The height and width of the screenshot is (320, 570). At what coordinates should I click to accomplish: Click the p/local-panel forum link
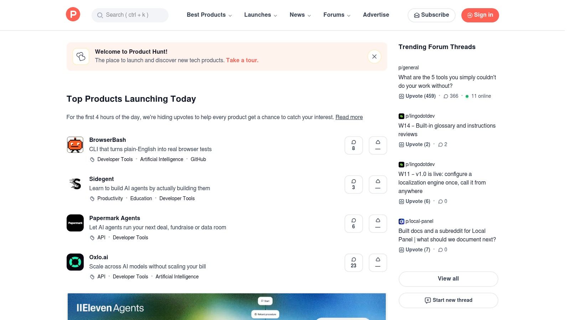419,221
